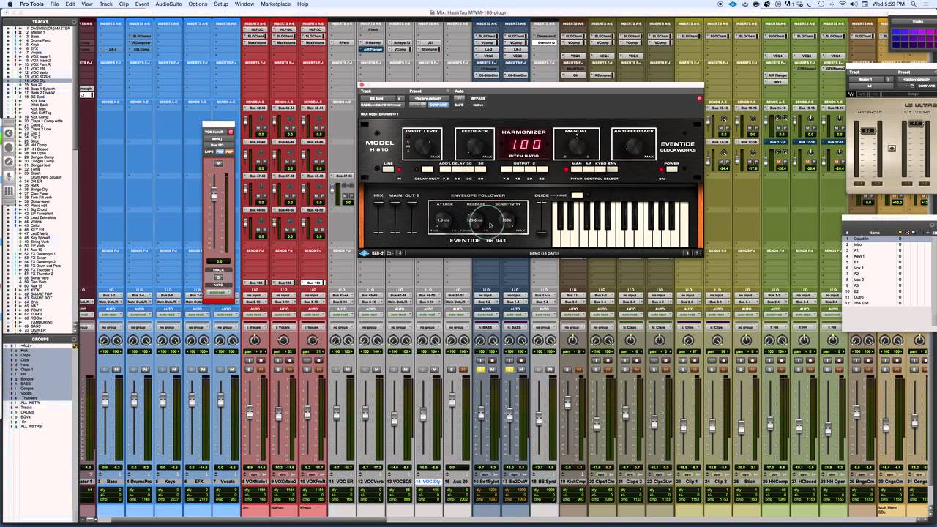Click the dollar sign icon in plugin footer
The width and height of the screenshot is (937, 527).
coord(687,253)
